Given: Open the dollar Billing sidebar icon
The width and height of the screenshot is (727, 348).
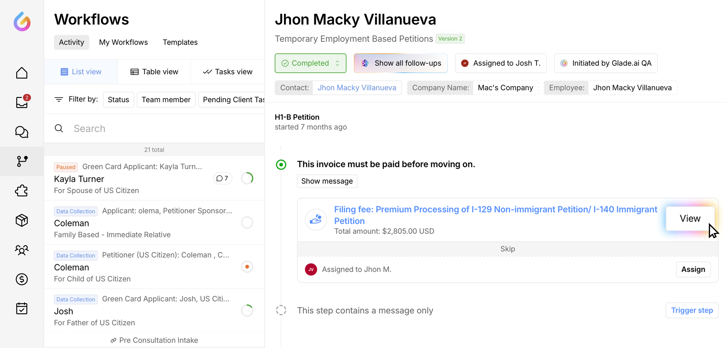Looking at the screenshot, I should pyautogui.click(x=22, y=279).
